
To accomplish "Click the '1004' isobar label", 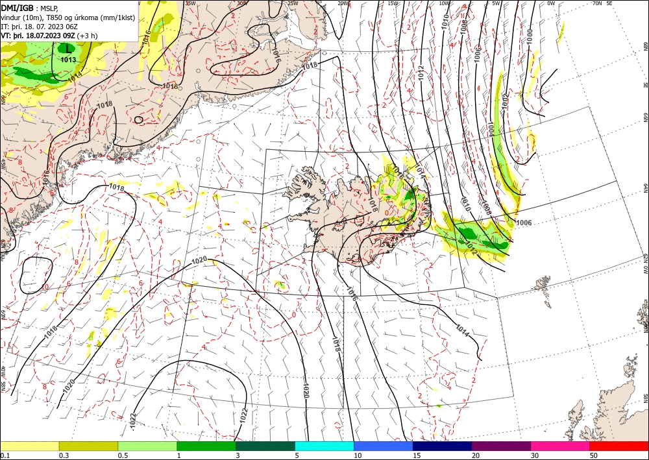I will pos(491,128).
